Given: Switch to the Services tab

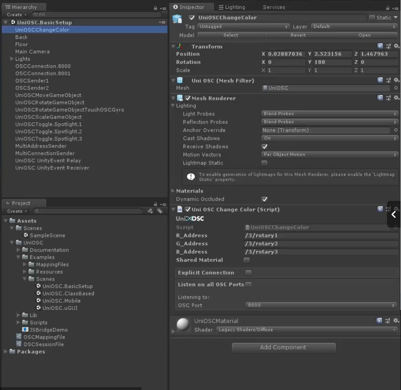Looking at the screenshot, I should coord(274,7).
